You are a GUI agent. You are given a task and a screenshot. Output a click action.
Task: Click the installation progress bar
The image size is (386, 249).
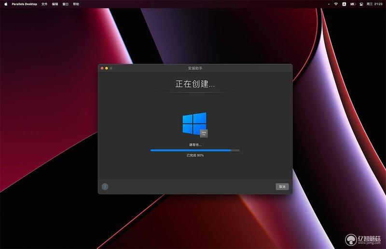pos(195,150)
